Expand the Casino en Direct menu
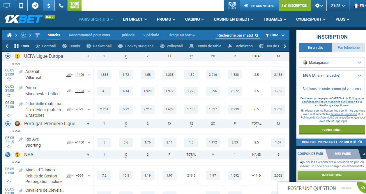 pos(234,19)
